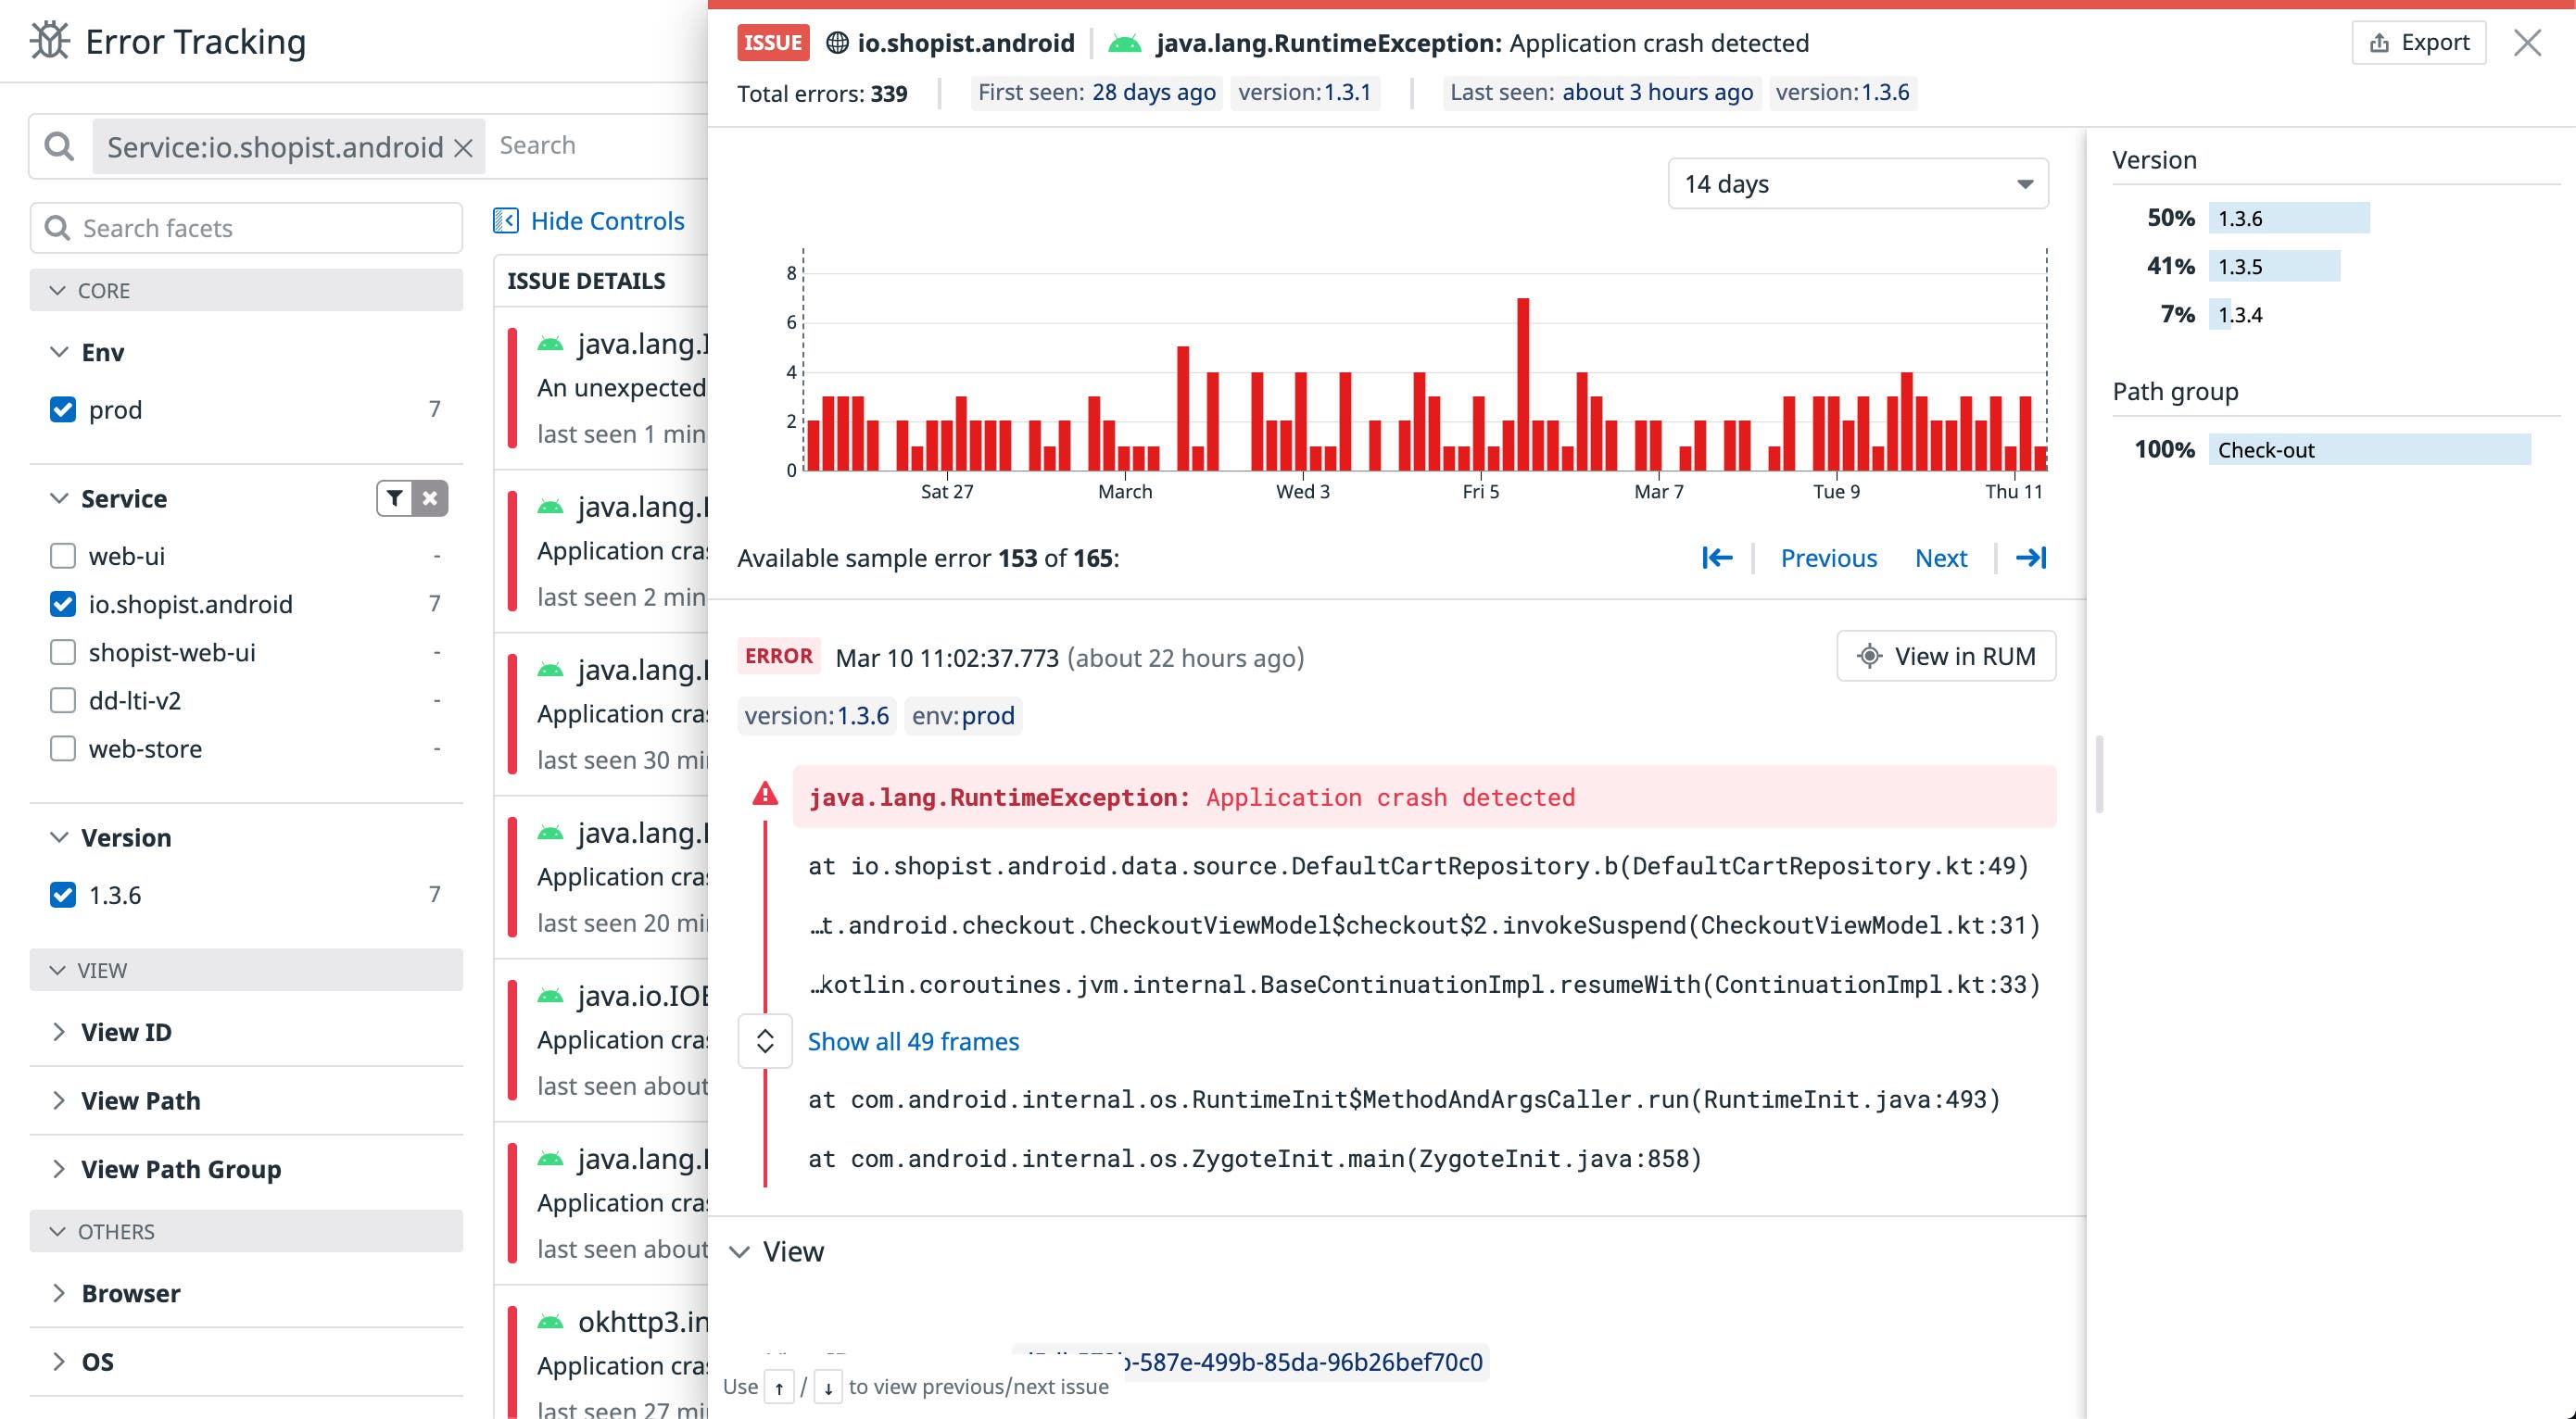Click the Show all 49 frames link
2576x1419 pixels.
point(913,1040)
